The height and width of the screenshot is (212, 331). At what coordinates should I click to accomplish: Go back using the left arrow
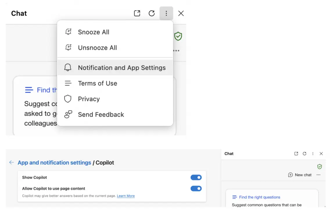pyautogui.click(x=11, y=162)
